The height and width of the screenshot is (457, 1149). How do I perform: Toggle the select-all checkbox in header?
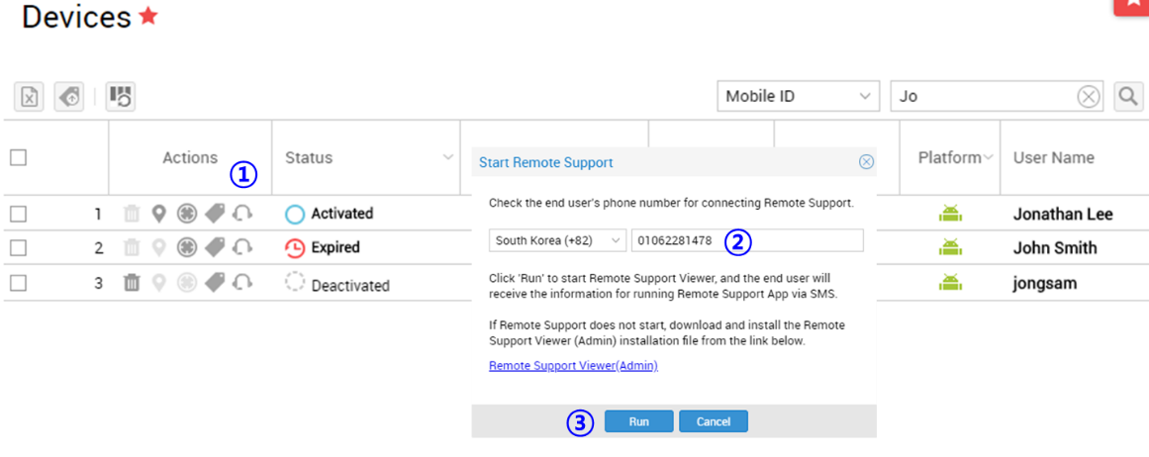coord(19,157)
